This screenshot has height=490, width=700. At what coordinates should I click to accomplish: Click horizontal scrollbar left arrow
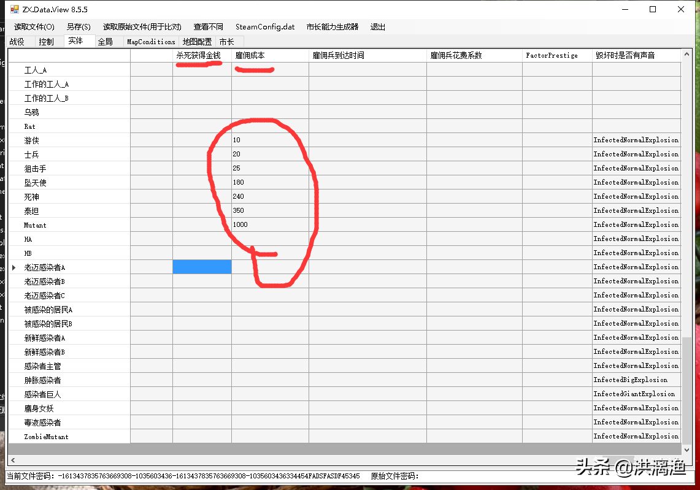11,460
